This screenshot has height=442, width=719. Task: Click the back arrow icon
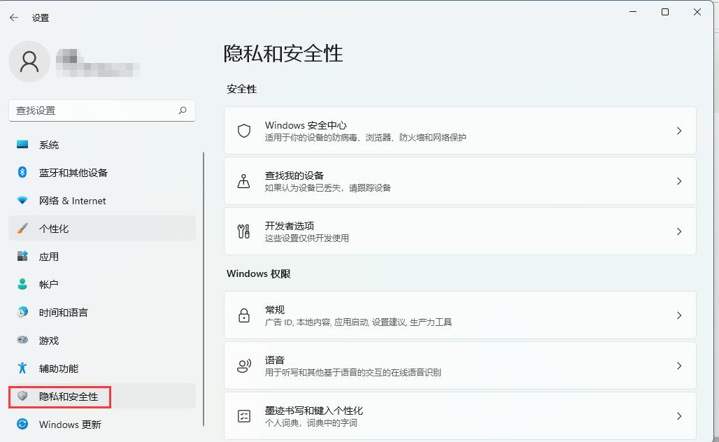point(14,17)
